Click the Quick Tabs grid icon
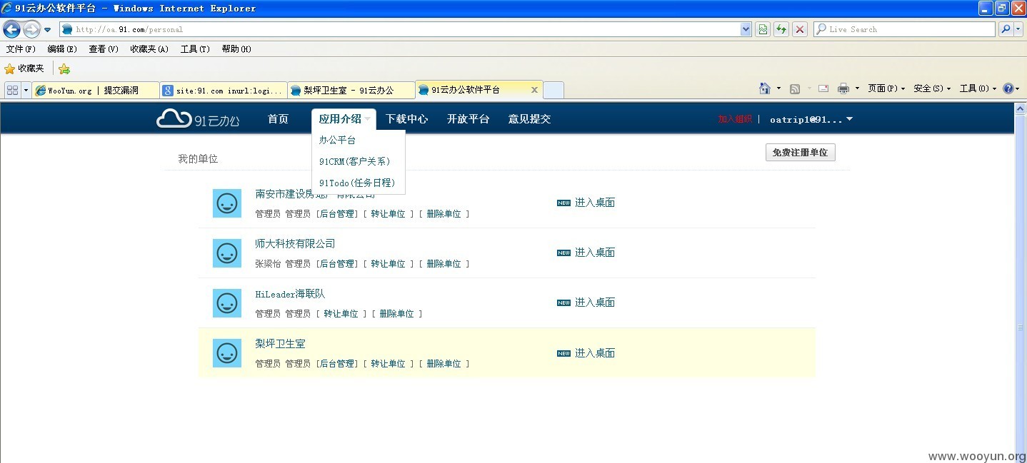 12,90
